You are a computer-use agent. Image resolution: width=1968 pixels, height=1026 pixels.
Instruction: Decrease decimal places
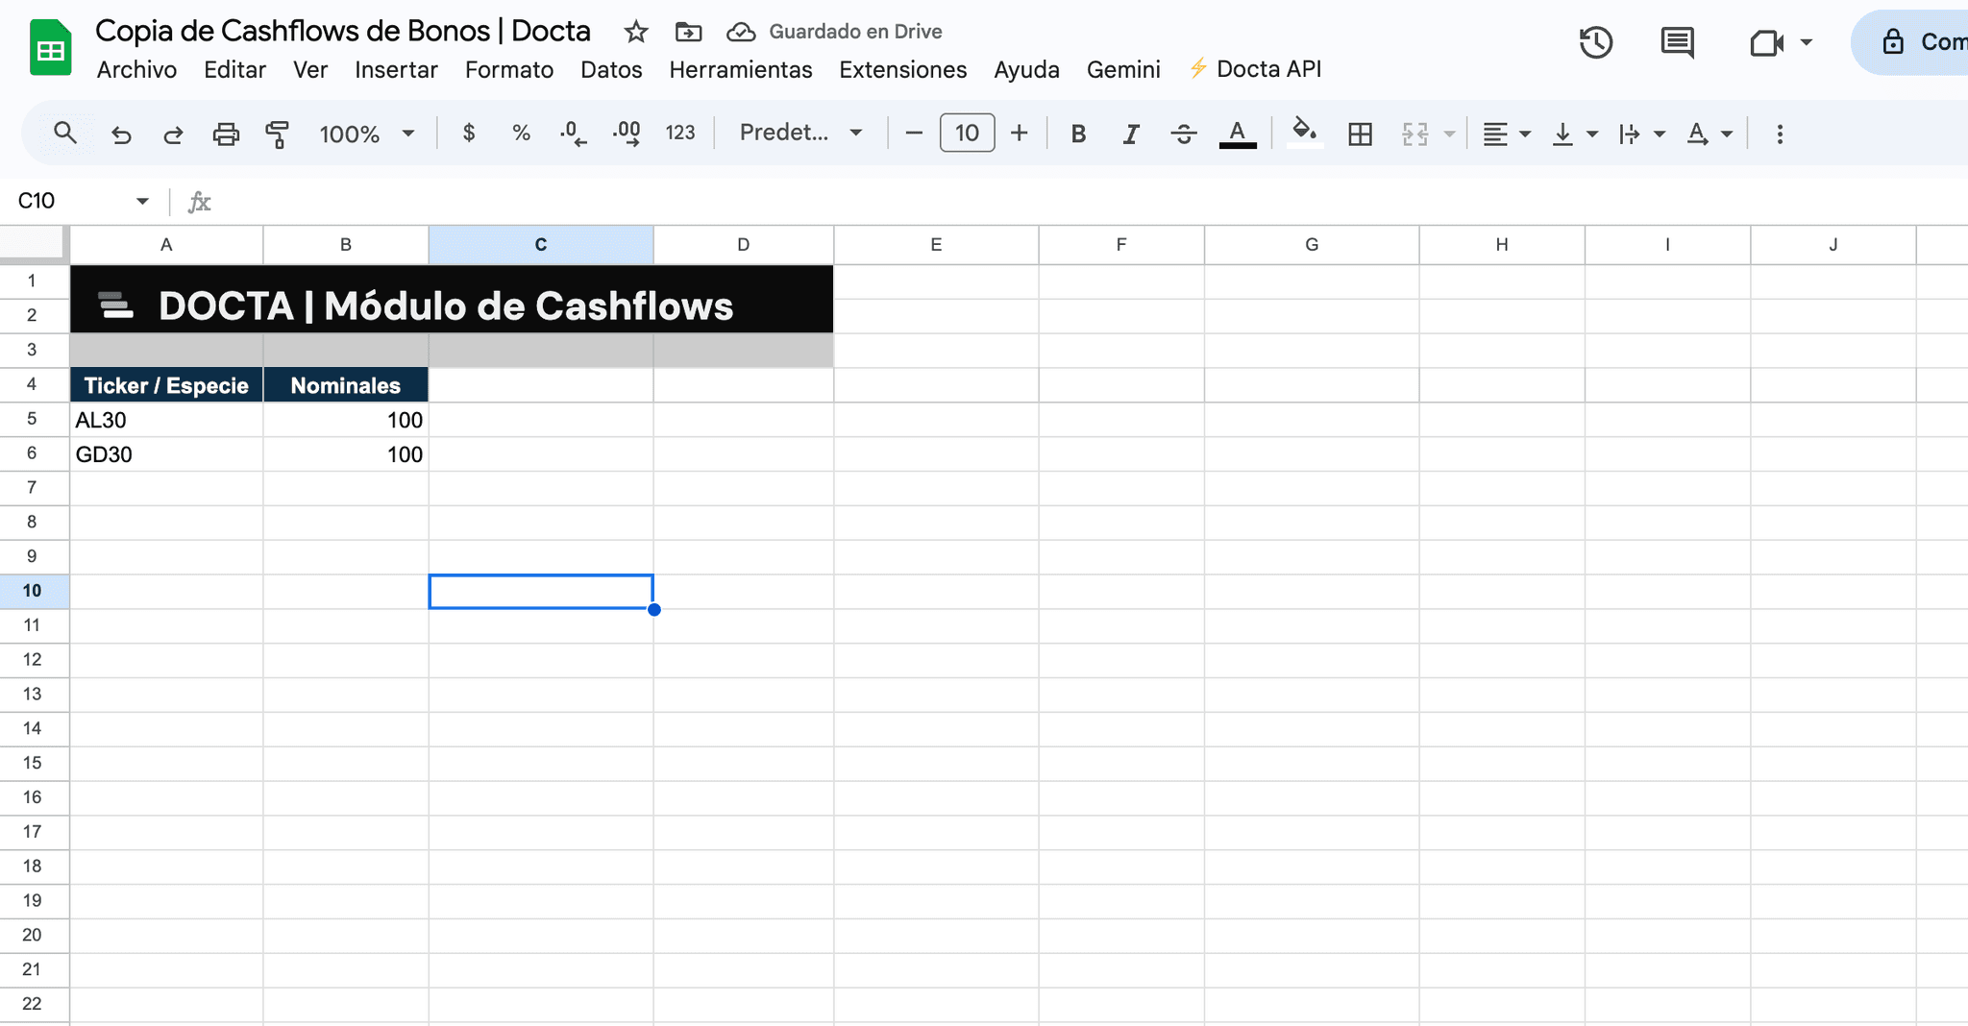pyautogui.click(x=573, y=133)
